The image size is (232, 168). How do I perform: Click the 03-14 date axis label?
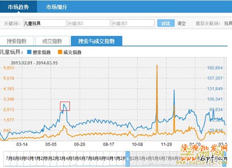pyautogui.click(x=22, y=144)
